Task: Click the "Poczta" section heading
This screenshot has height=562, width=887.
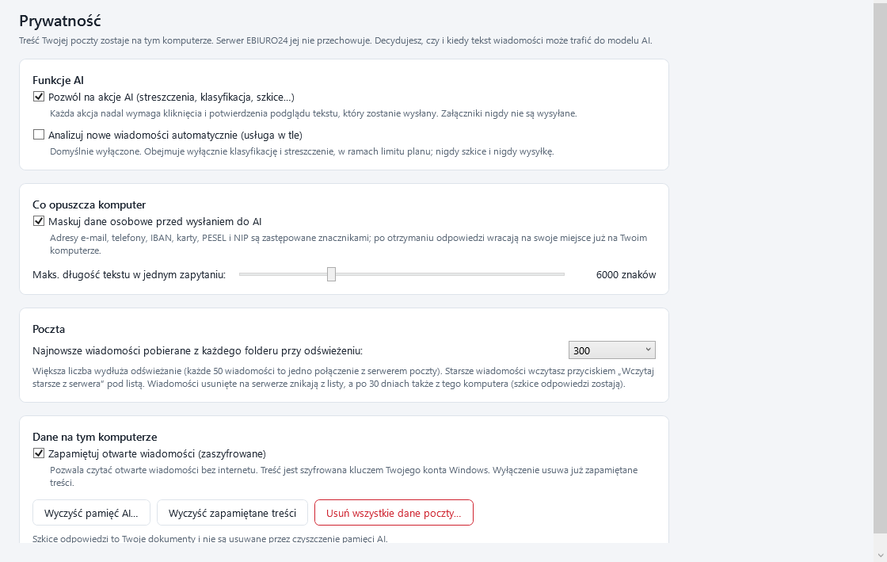Action: coord(48,330)
